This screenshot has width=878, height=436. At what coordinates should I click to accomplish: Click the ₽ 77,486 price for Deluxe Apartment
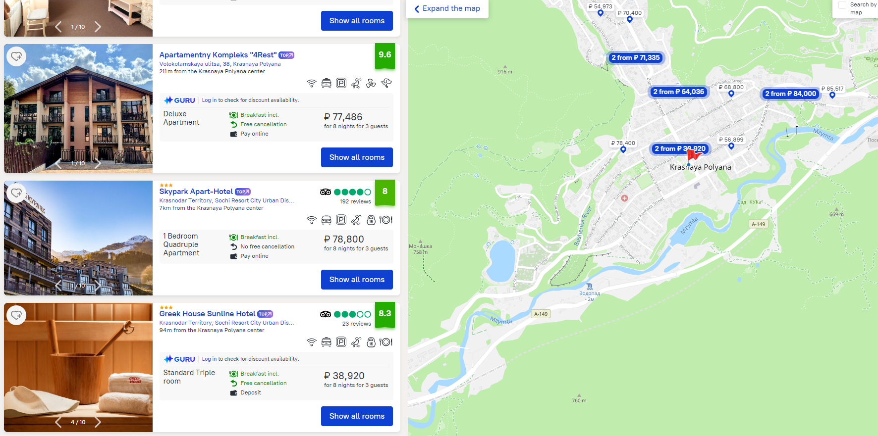pos(343,117)
